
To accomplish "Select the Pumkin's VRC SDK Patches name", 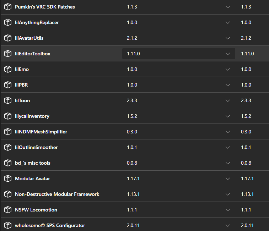I will pyautogui.click(x=45, y=7).
